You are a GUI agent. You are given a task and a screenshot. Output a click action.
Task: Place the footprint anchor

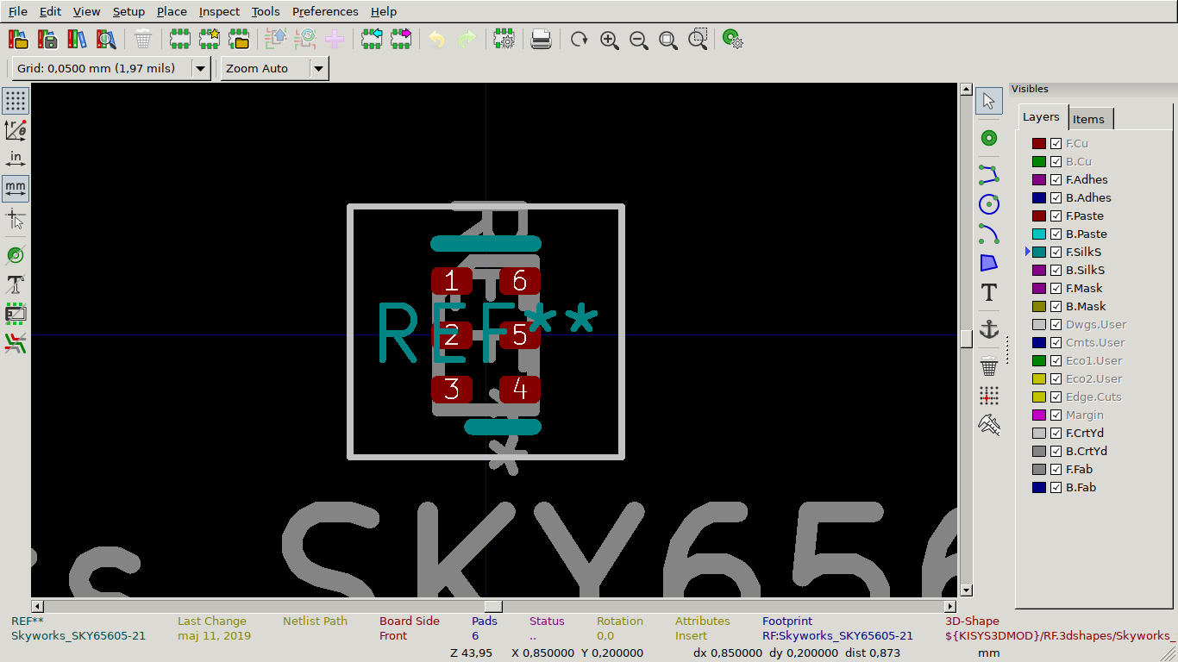pos(989,329)
